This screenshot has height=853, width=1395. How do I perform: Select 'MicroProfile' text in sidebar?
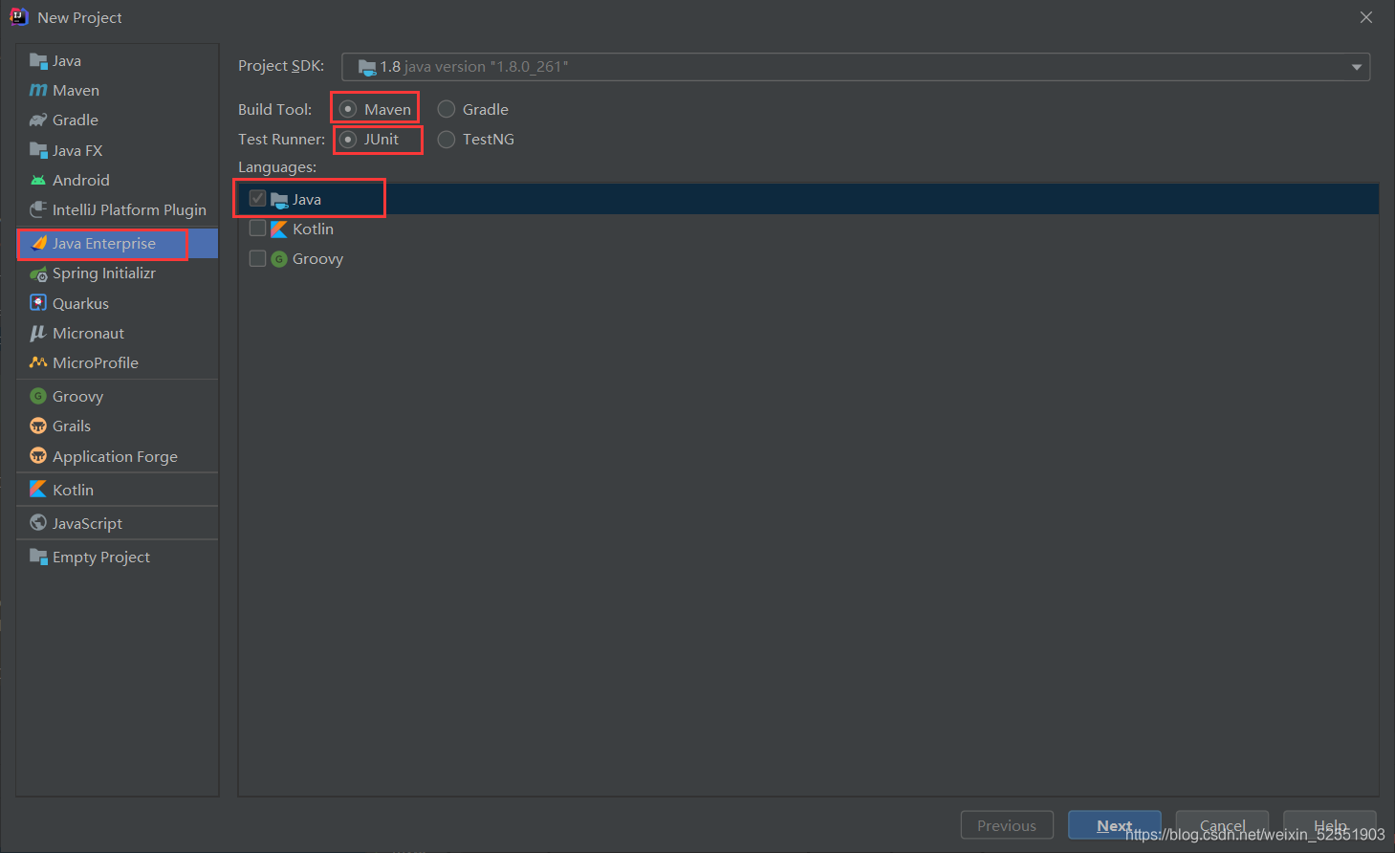point(96,362)
